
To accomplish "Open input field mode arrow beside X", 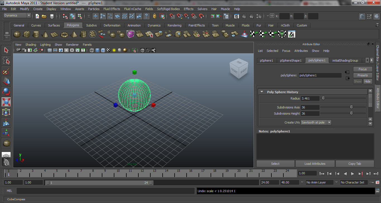I will pyautogui.click(x=268, y=16).
